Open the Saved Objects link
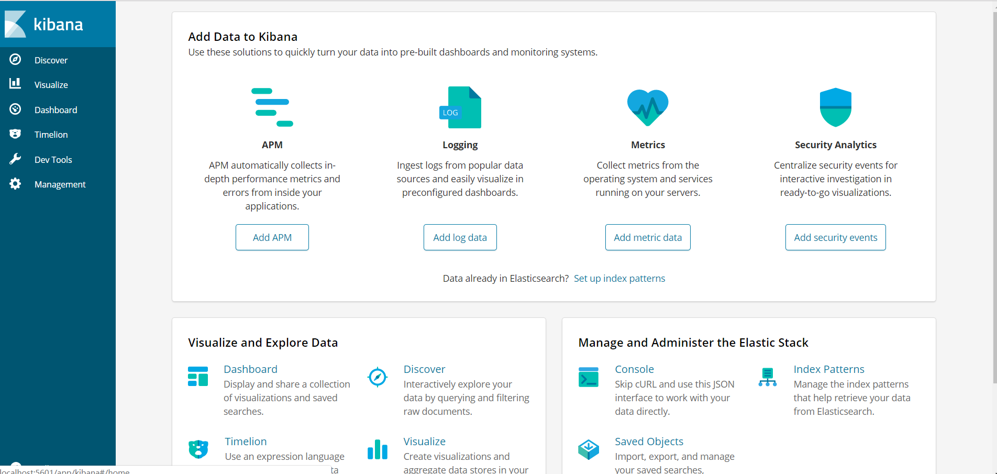Viewport: 997px width, 474px height. (x=649, y=442)
